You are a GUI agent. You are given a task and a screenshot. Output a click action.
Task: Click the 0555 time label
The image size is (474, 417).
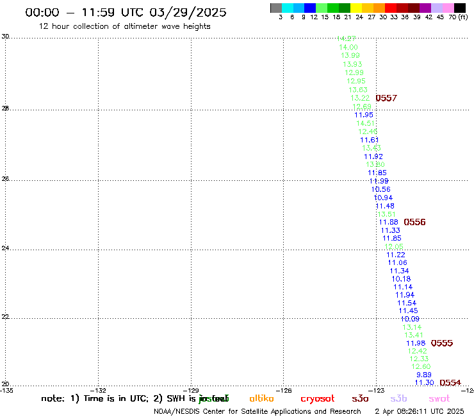(442, 343)
